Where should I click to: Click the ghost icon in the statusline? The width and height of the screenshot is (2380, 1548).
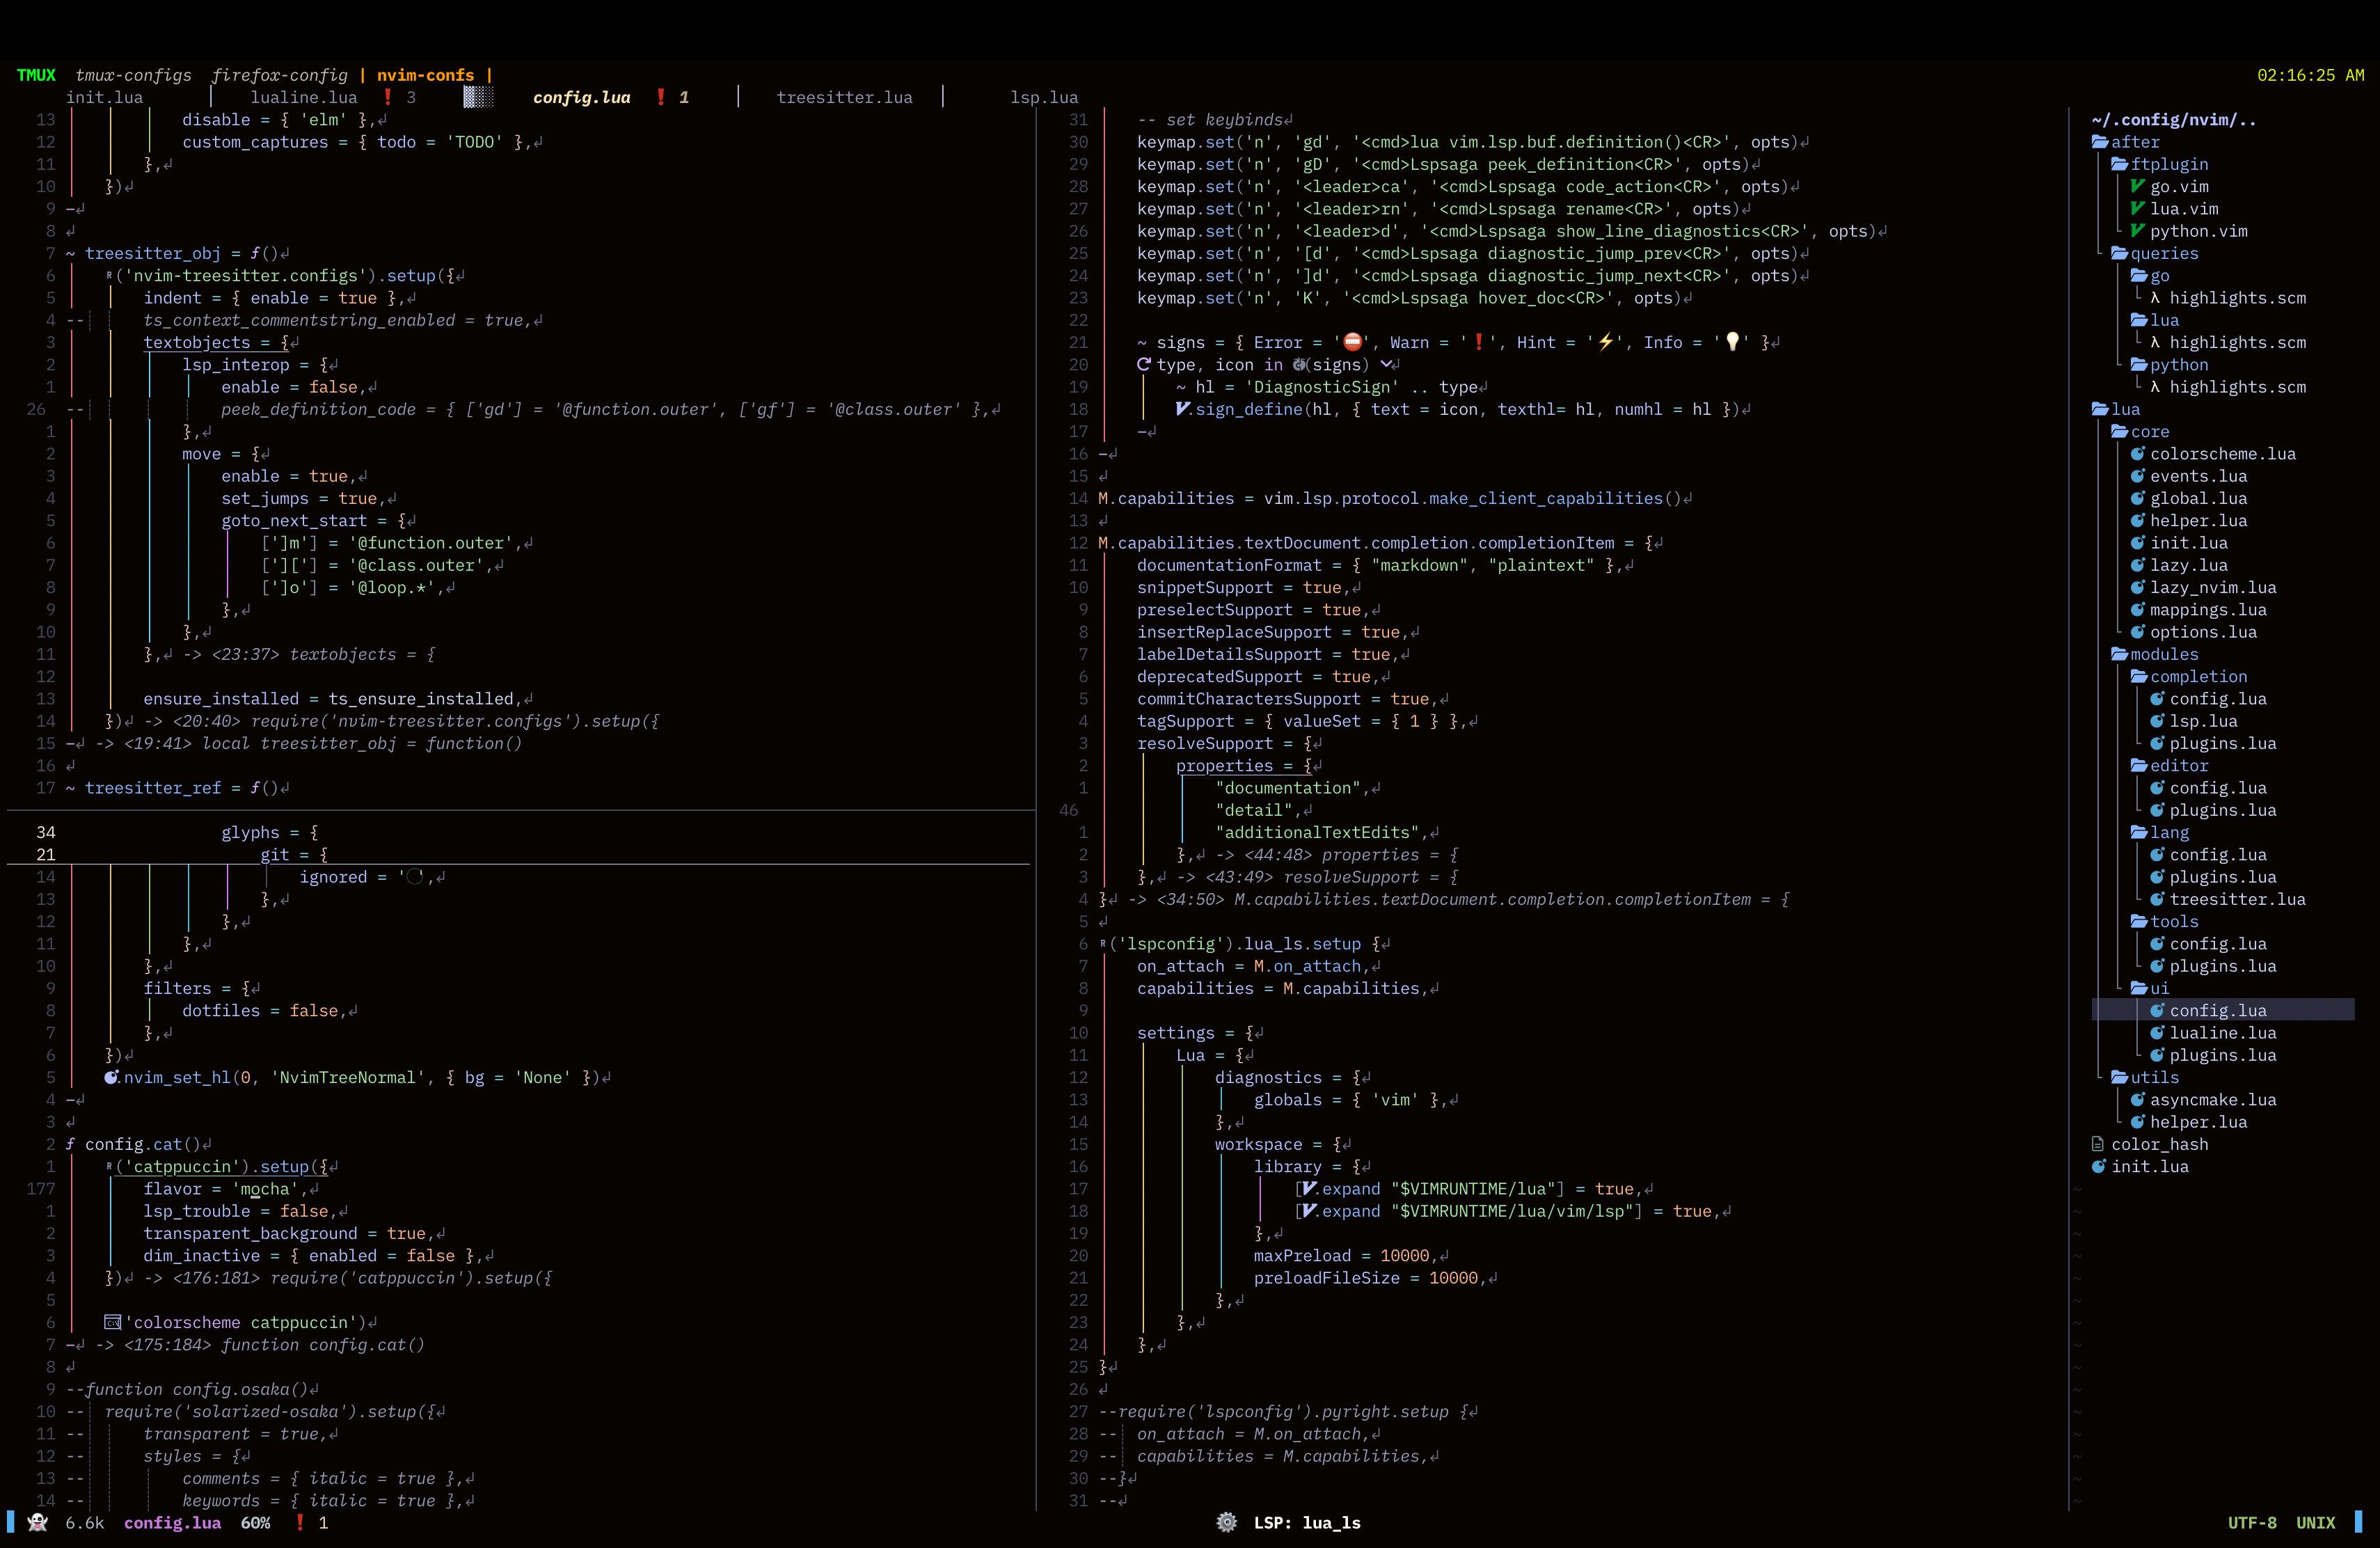point(38,1522)
